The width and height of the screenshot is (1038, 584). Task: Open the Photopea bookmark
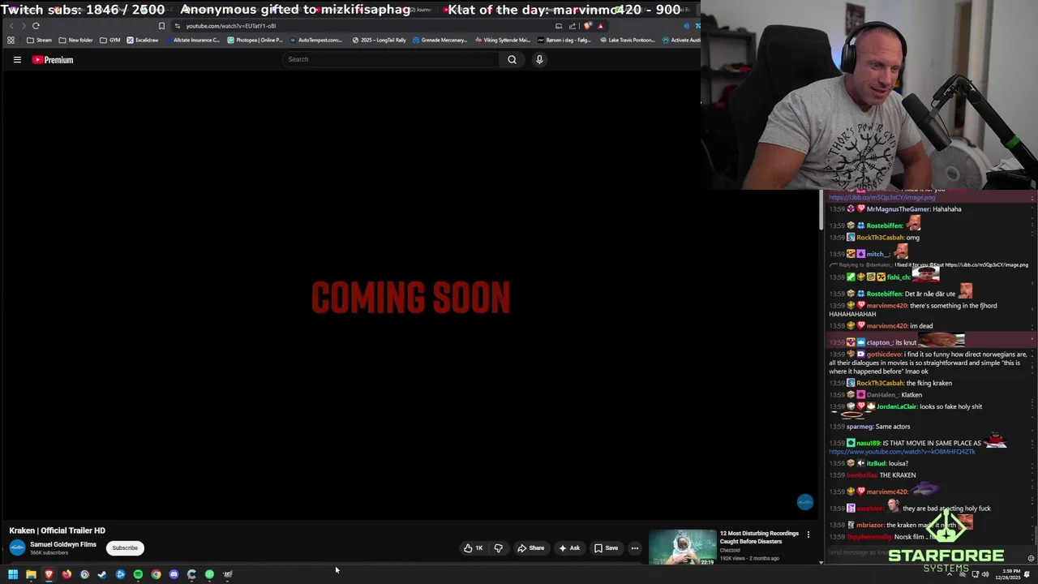click(x=255, y=40)
